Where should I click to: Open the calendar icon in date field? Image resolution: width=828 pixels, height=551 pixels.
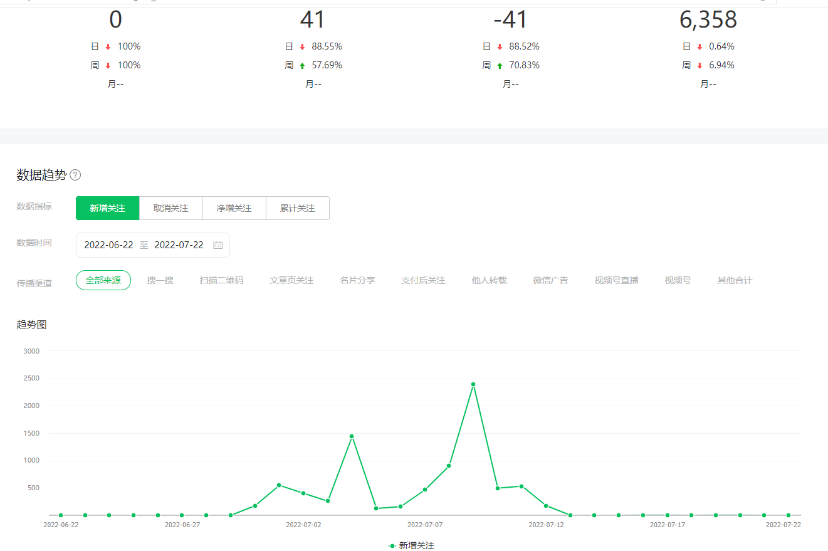(x=218, y=245)
